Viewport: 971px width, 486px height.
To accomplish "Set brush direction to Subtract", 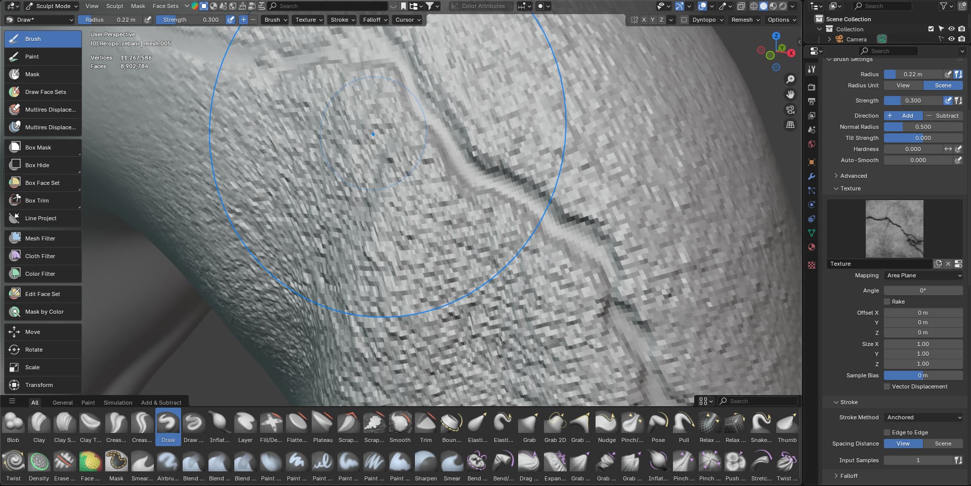I will tap(943, 116).
